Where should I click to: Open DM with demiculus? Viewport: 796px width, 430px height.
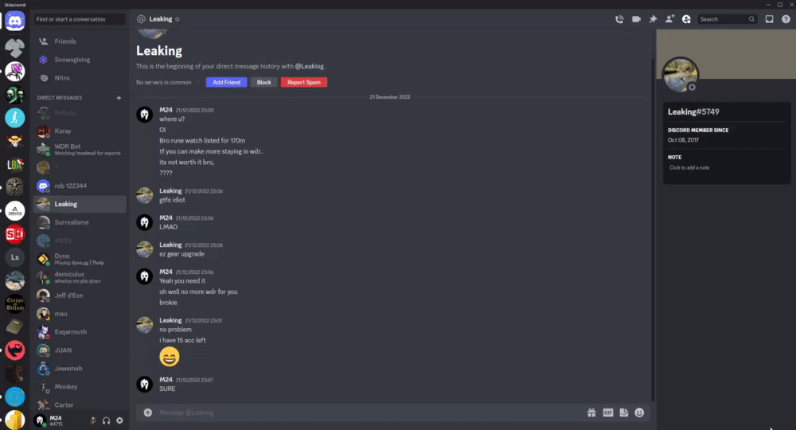pos(80,277)
